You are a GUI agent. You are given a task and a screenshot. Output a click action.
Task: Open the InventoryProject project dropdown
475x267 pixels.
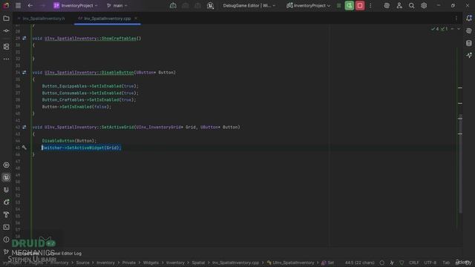tap(76, 5)
